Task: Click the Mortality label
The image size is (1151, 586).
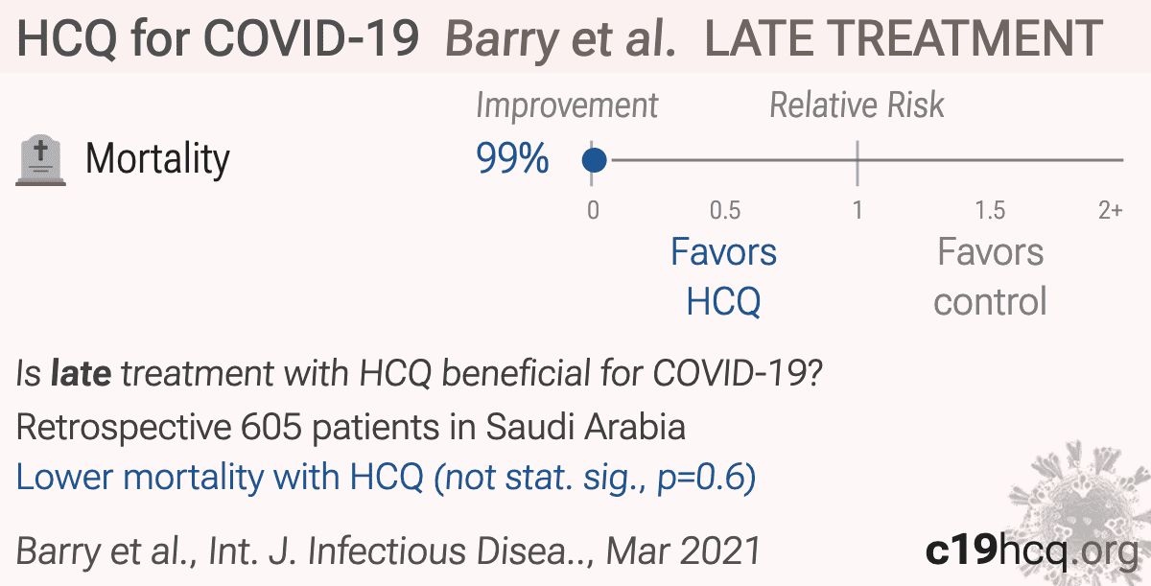Action: pos(157,159)
